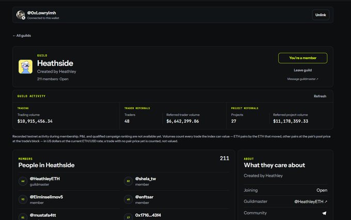Click the @0xLowryimh username
The height and width of the screenshot is (220, 351).
coord(42,13)
